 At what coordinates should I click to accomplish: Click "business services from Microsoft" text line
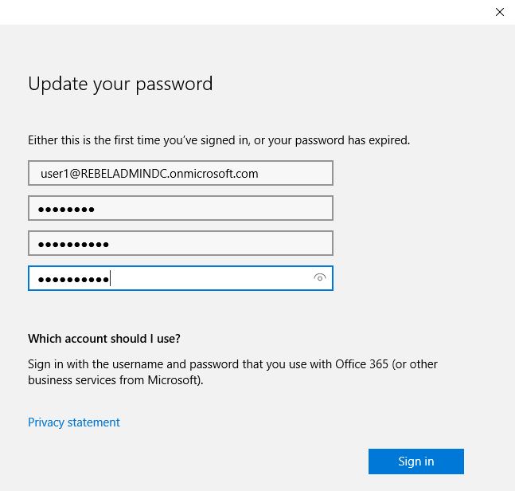pyautogui.click(x=115, y=380)
